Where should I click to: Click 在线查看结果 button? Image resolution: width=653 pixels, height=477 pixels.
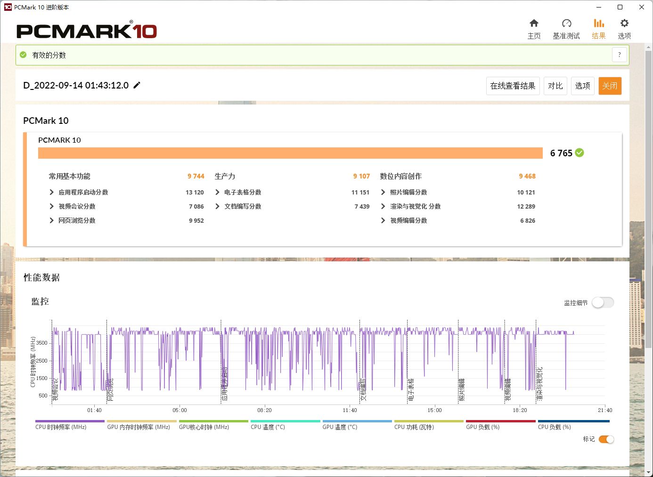coord(513,86)
